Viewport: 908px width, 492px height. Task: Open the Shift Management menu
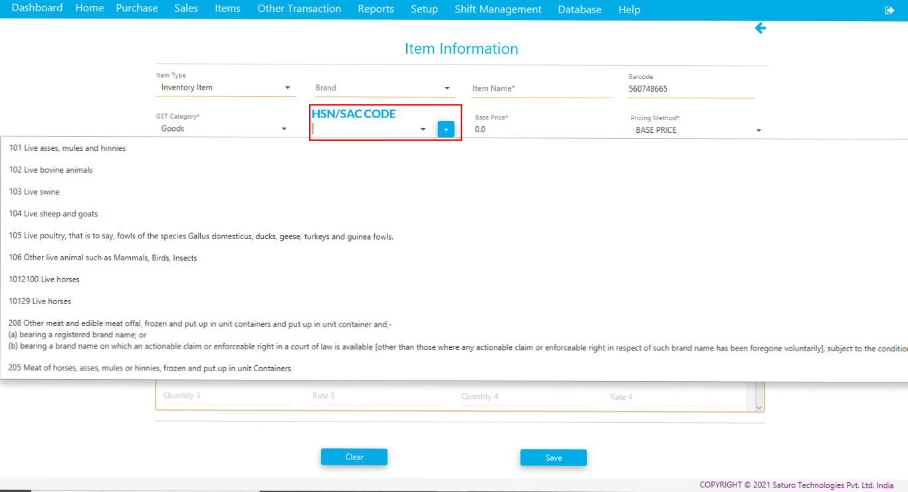497,9
